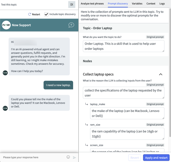Collapse the test topic side panel icon

pyautogui.click(x=72, y=5)
